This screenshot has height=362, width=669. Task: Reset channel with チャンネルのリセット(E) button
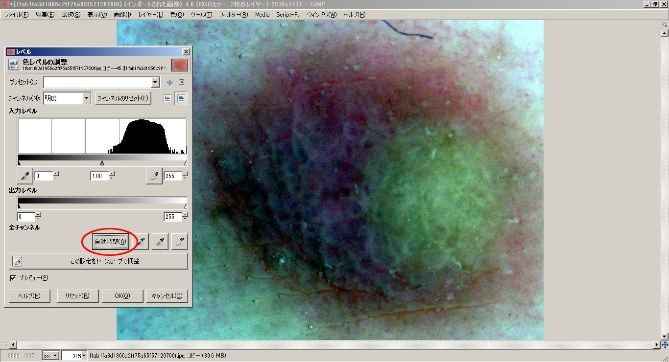pos(123,98)
